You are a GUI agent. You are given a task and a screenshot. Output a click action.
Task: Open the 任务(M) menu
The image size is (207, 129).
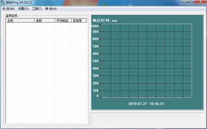coord(8,9)
